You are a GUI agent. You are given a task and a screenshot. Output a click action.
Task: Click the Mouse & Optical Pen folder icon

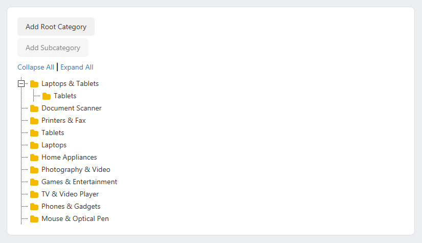[34, 219]
